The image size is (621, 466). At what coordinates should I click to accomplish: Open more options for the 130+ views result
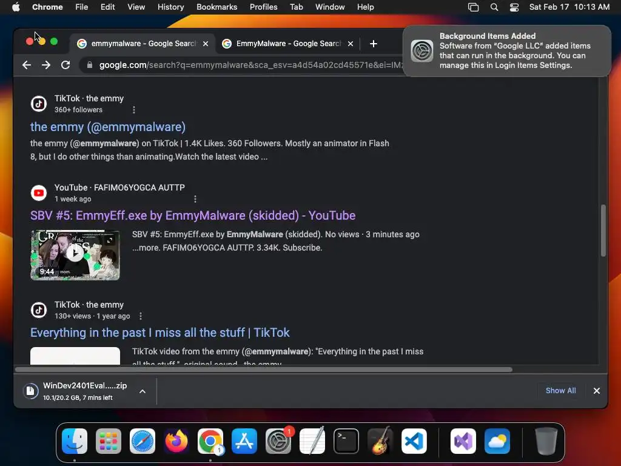[141, 316]
